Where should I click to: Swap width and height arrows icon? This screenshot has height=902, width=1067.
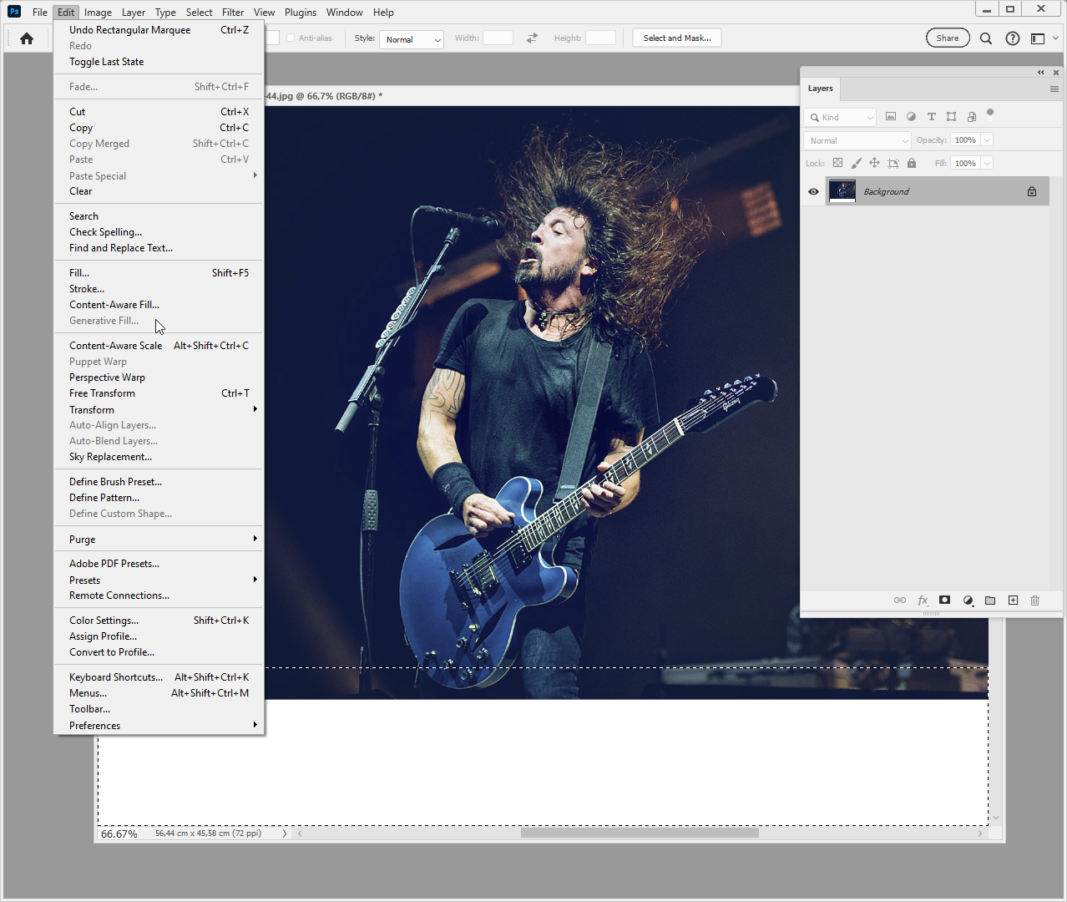click(532, 38)
